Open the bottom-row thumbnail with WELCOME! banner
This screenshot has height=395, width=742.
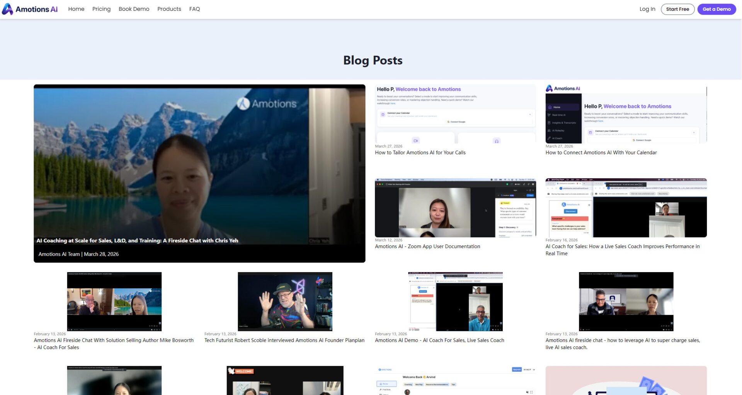[x=285, y=380]
